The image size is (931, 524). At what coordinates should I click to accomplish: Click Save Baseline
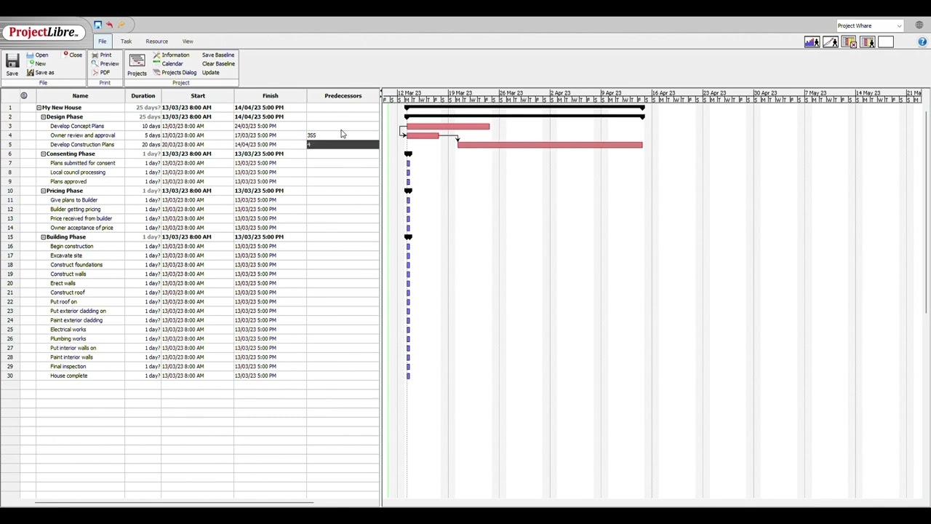pyautogui.click(x=218, y=55)
